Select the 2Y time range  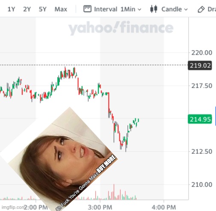point(27,9)
